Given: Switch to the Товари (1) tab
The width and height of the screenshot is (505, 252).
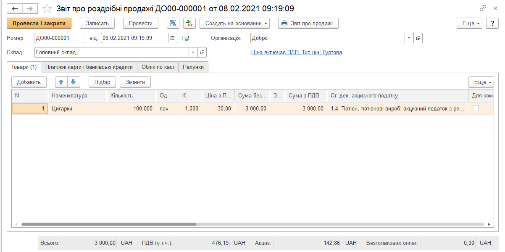Looking at the screenshot, I should coord(24,67).
